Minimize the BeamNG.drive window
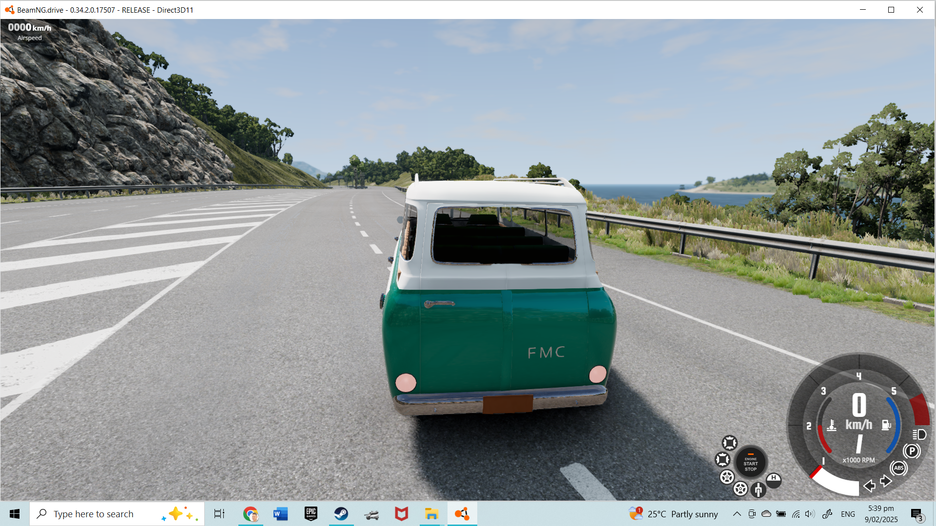936x526 pixels. [863, 10]
